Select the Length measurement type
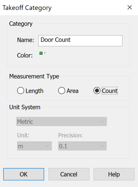Image resolution: width=138 pixels, height=187 pixels. pyautogui.click(x=30, y=91)
